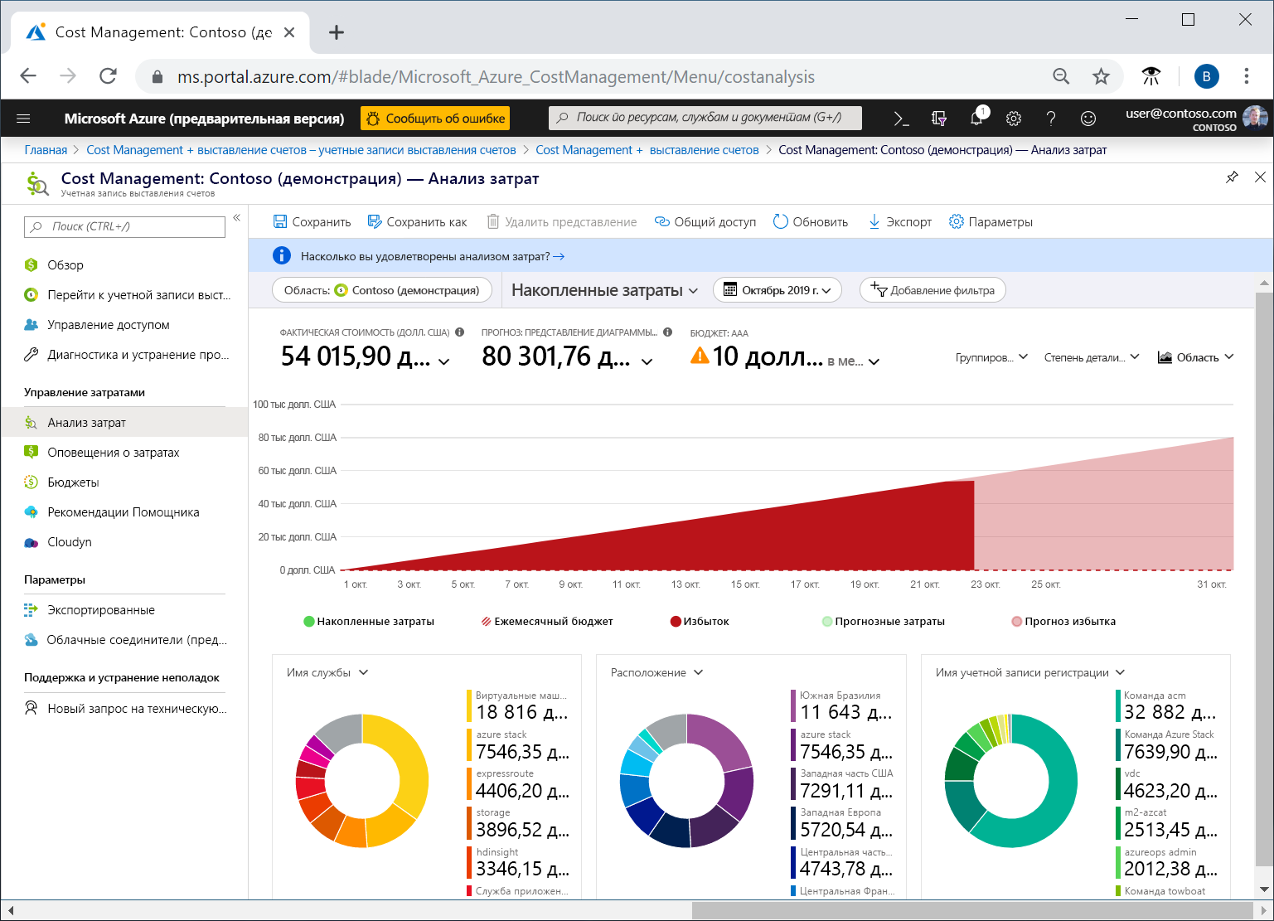
Task: Reload the page in browser
Action: 108,76
